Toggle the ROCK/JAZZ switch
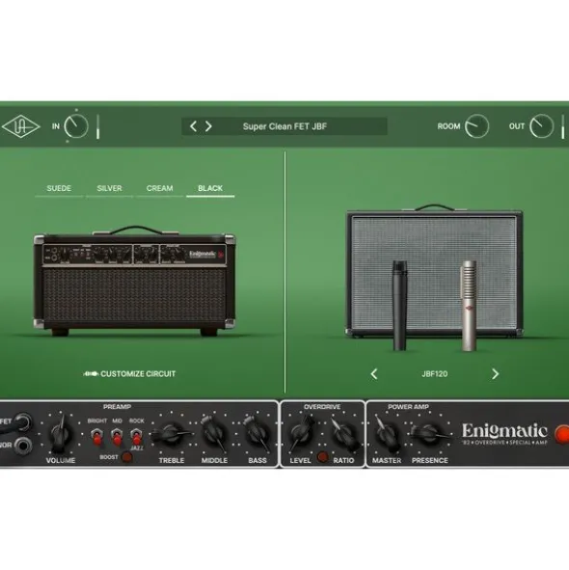Image resolution: width=569 pixels, height=570 pixels. pyautogui.click(x=136, y=436)
